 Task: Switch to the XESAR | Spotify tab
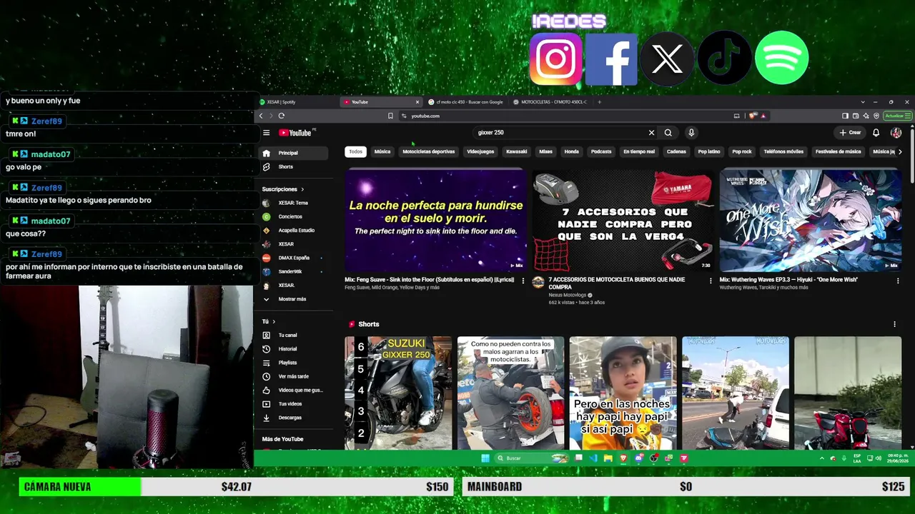(297, 102)
